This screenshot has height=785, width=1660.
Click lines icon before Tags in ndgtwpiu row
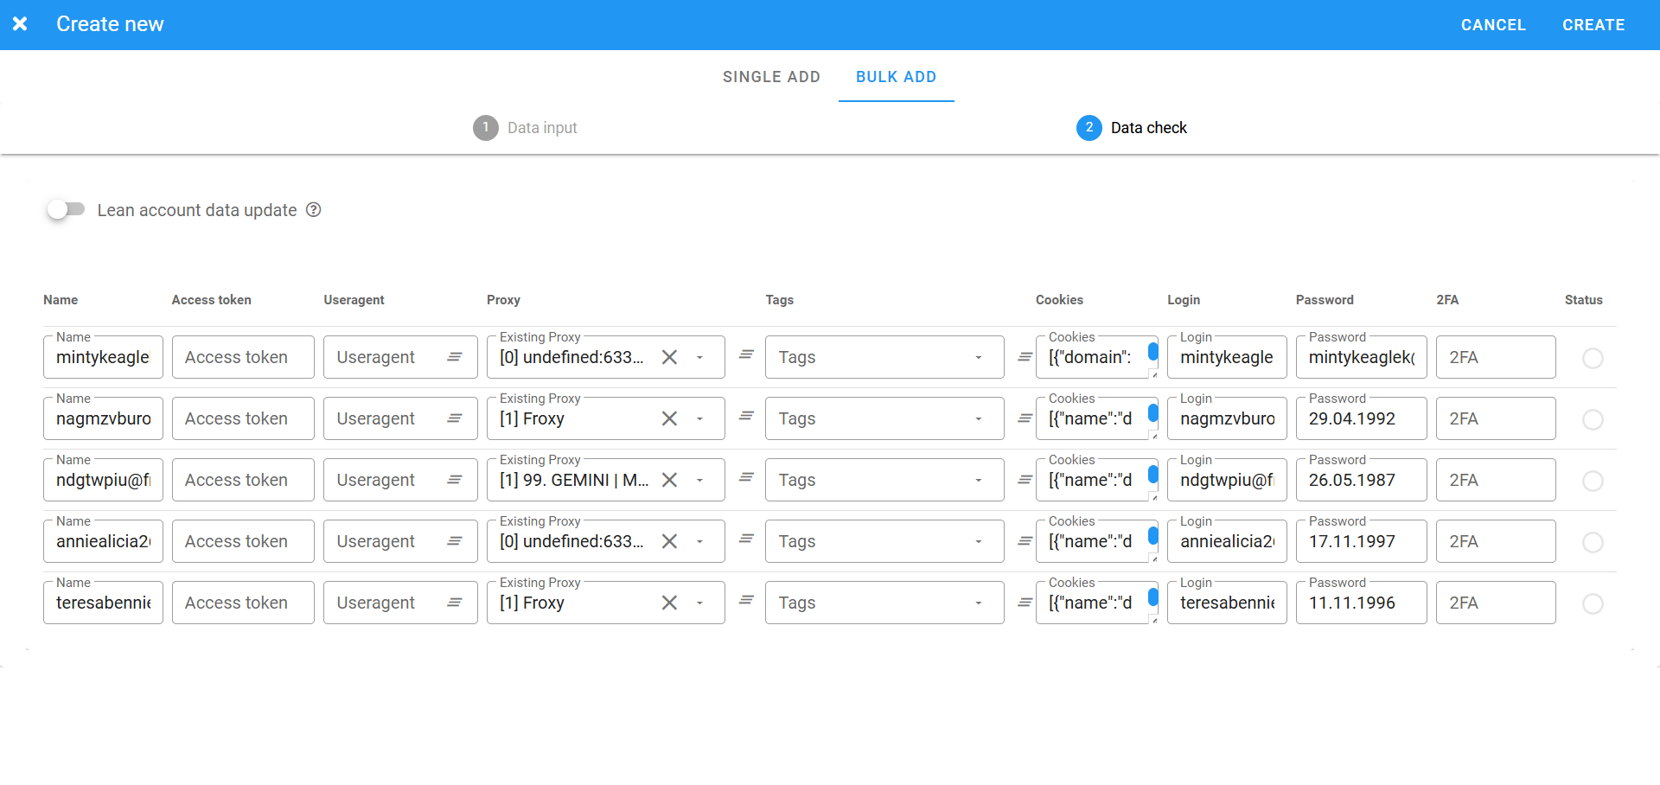click(x=747, y=477)
